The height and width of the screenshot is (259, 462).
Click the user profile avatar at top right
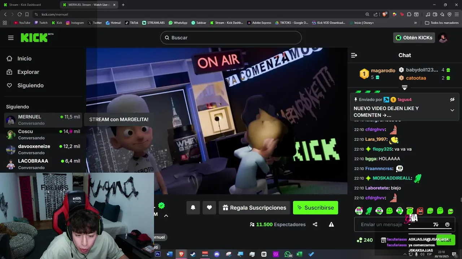coord(443,38)
